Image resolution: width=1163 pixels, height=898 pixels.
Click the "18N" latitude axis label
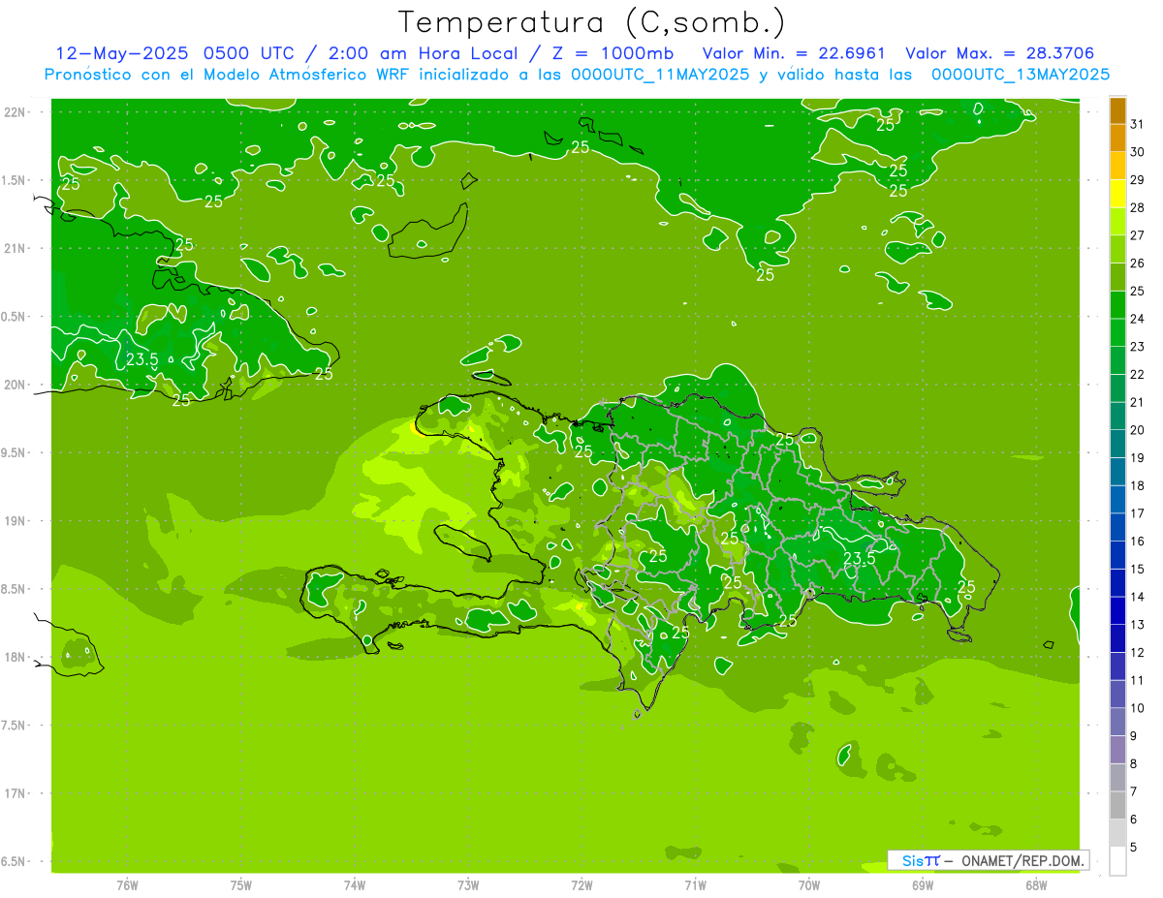(16, 658)
